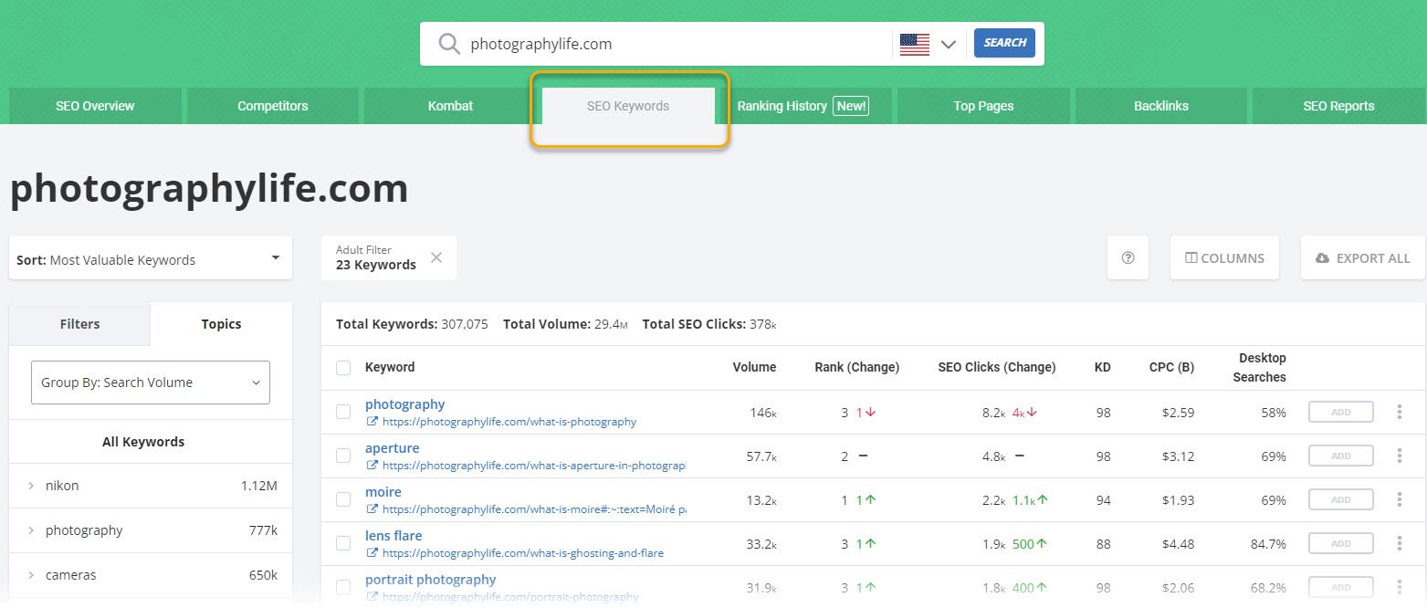The width and height of the screenshot is (1427, 608).
Task: Show the Filters panel tab
Action: coord(79,324)
